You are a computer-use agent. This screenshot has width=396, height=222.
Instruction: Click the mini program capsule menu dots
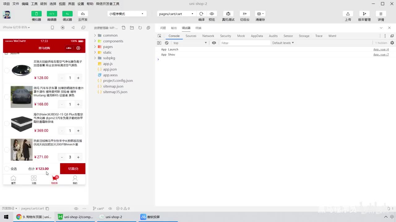69,48
